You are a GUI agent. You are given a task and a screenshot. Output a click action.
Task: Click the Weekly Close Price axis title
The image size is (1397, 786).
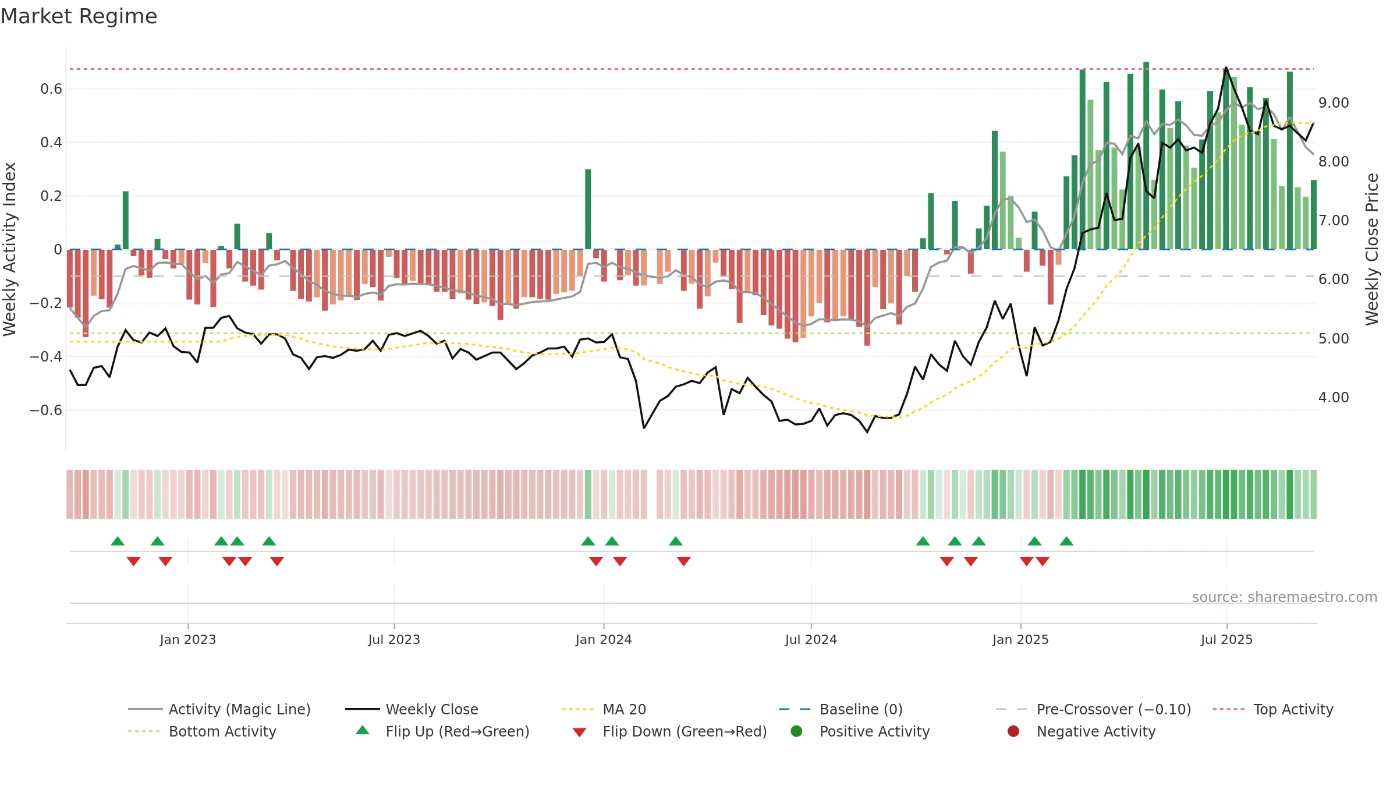coord(1372,249)
